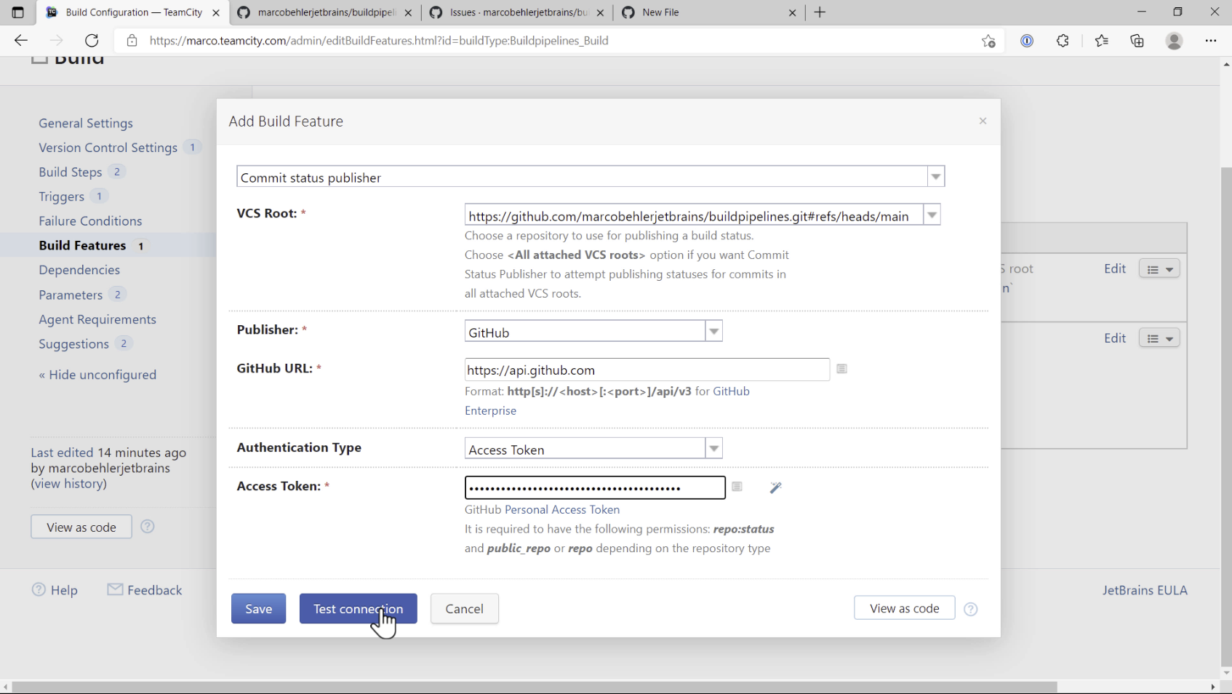The image size is (1232, 694).
Task: Click the magic wand icon next to Access Token
Action: click(775, 487)
